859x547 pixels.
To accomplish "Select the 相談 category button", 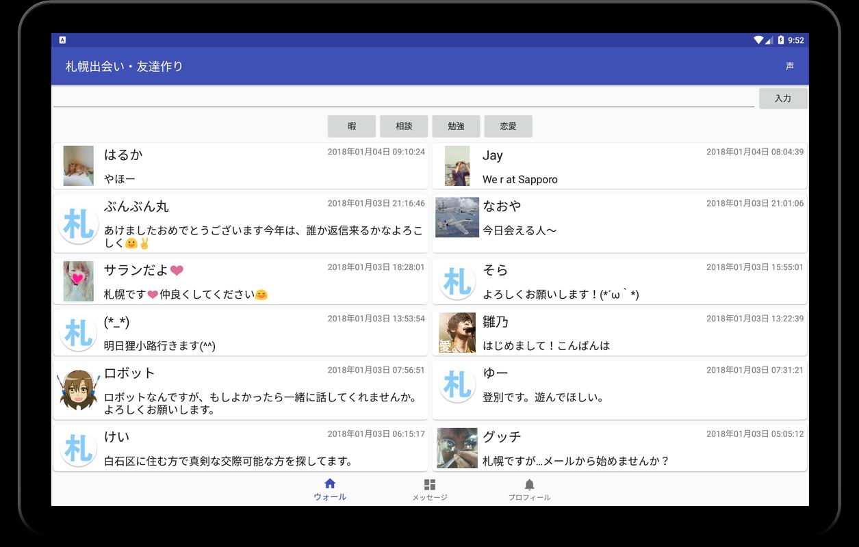I will click(x=404, y=126).
